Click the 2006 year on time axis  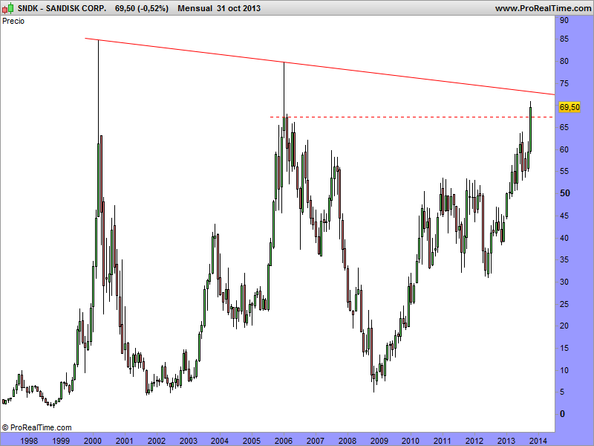pyautogui.click(x=284, y=440)
